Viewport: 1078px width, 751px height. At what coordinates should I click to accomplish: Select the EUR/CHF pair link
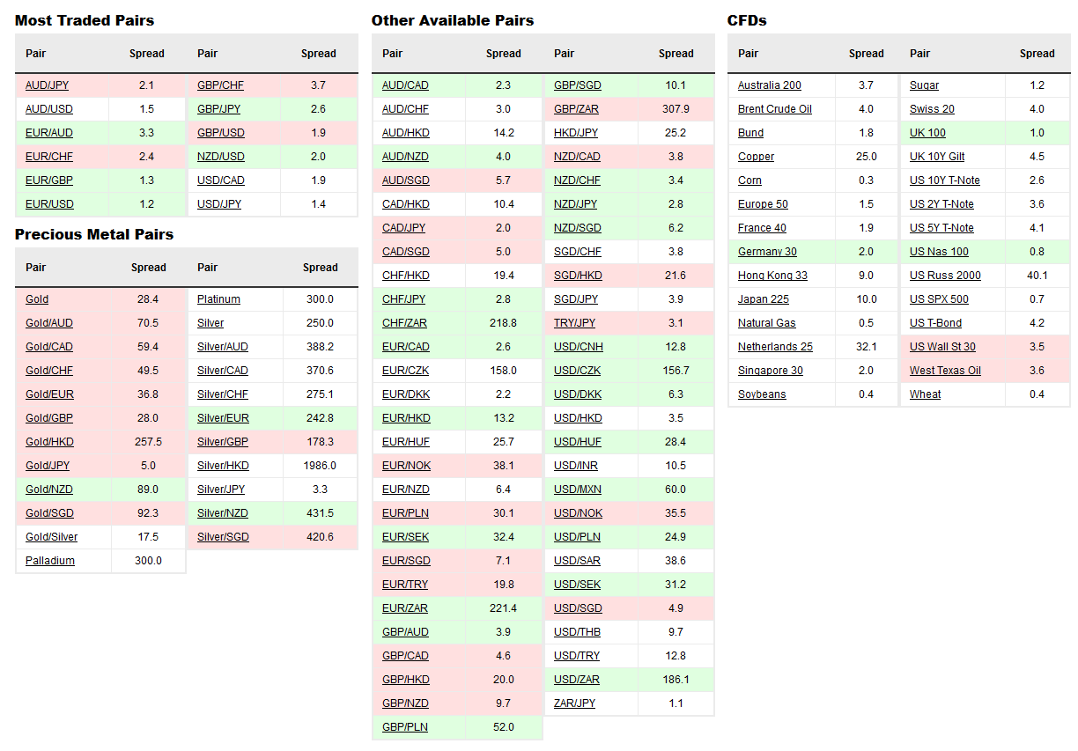point(48,157)
